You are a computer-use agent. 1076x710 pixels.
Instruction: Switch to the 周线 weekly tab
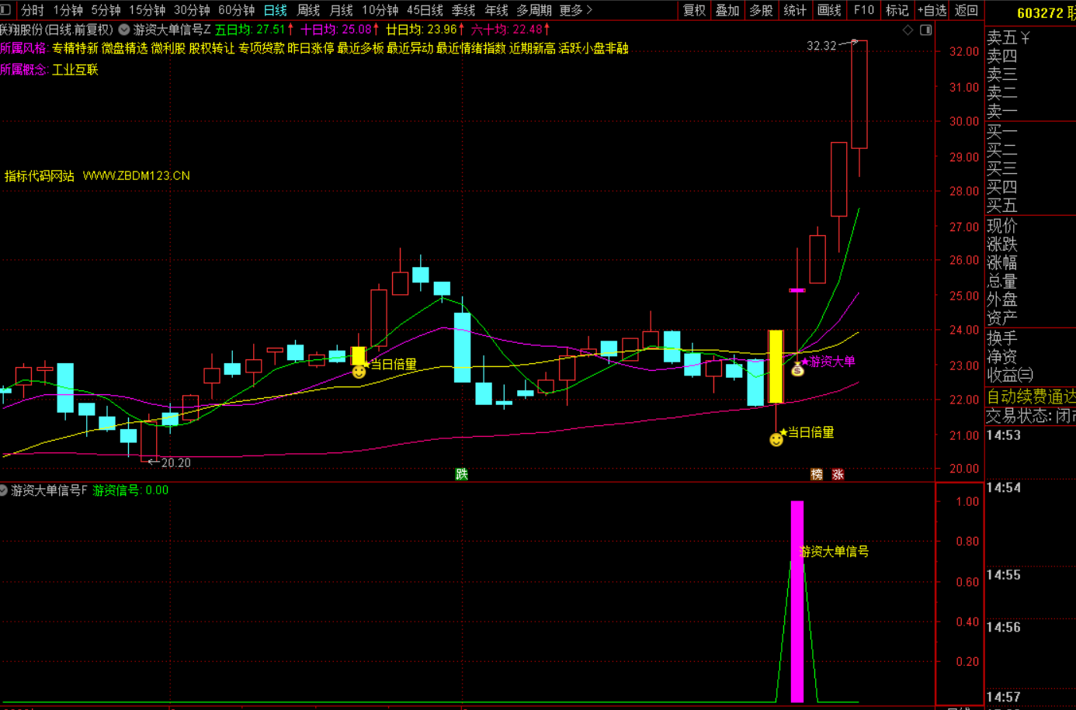tap(308, 10)
